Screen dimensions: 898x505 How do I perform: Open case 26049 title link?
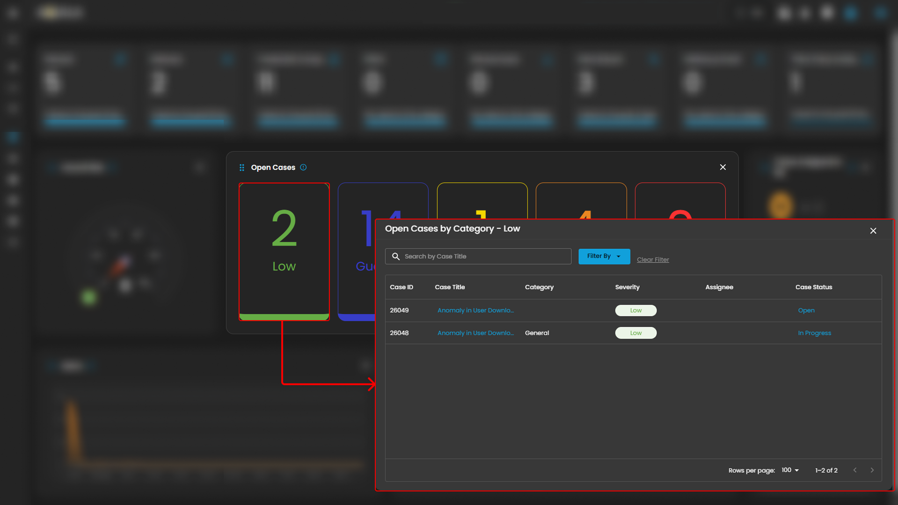point(475,310)
